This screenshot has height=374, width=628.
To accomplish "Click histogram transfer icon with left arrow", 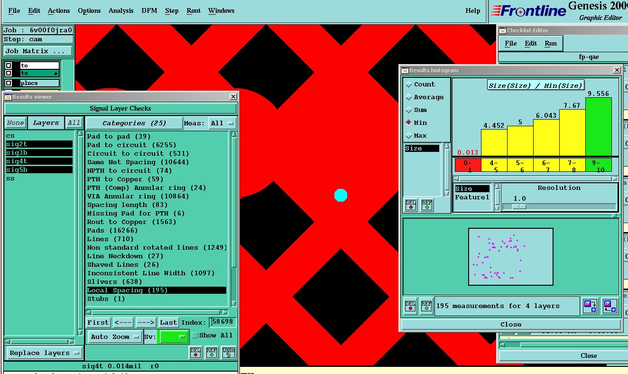I will click(610, 306).
